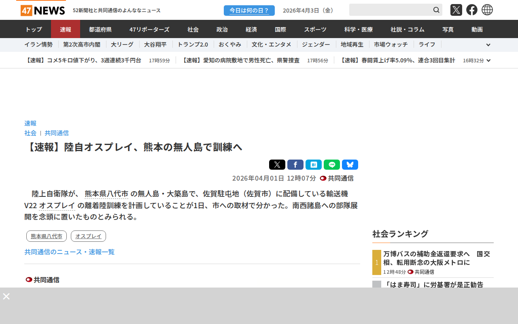Viewport: 518px width, 324px height.
Task: Open 科学・医療 menu item
Action: click(x=359, y=29)
